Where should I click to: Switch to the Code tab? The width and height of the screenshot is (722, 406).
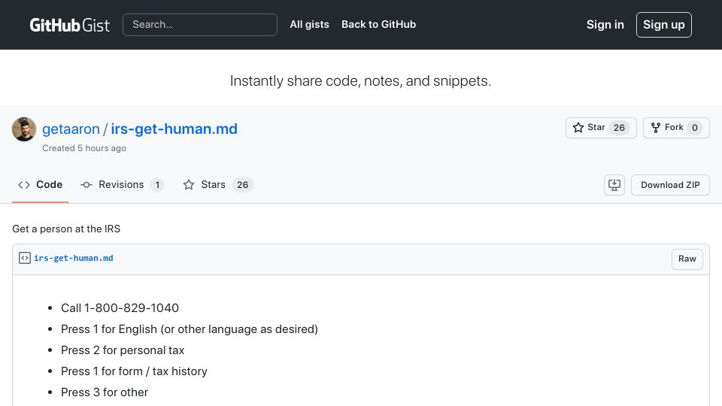coord(40,185)
